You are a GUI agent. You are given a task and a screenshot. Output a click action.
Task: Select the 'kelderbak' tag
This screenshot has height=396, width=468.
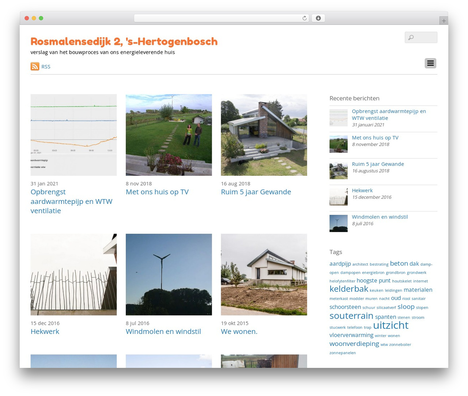(349, 289)
